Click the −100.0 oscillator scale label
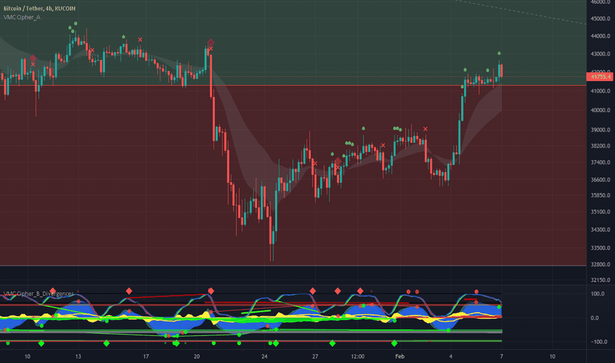The width and height of the screenshot is (615, 363). pos(599,342)
